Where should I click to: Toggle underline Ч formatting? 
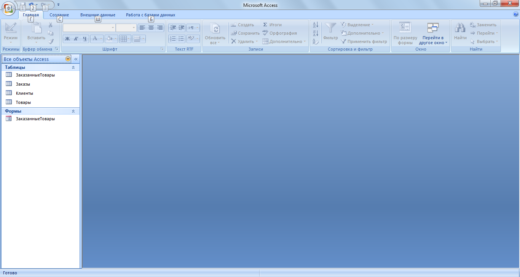[85, 38]
